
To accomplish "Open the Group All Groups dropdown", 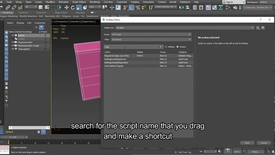I will [151, 34].
